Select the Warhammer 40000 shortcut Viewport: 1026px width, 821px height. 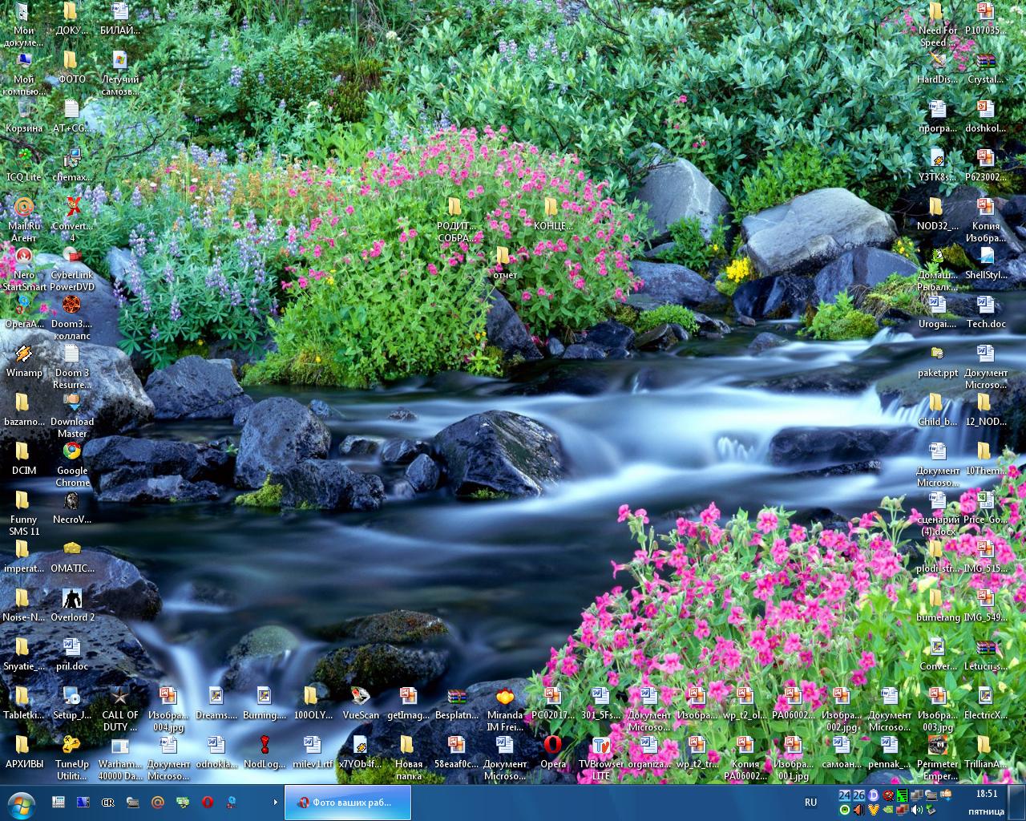tap(120, 758)
